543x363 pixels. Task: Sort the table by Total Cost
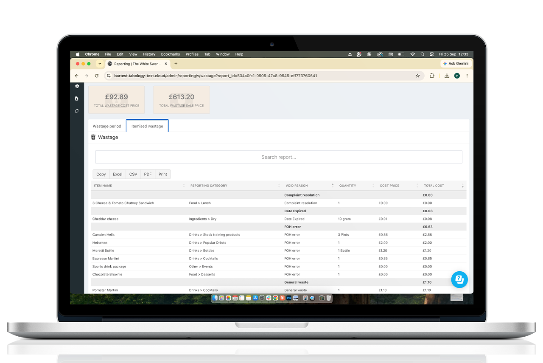point(444,186)
